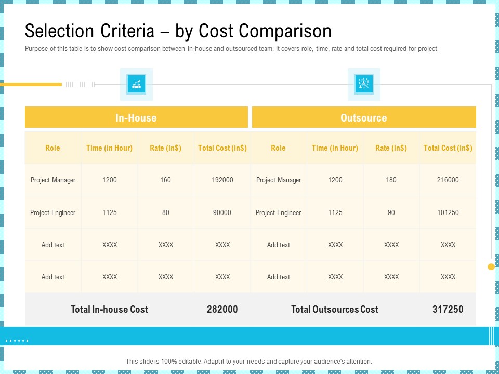This screenshot has width=499, height=374.
Task: Click the footer text 'This slide is 100% editable'
Action: (x=249, y=362)
